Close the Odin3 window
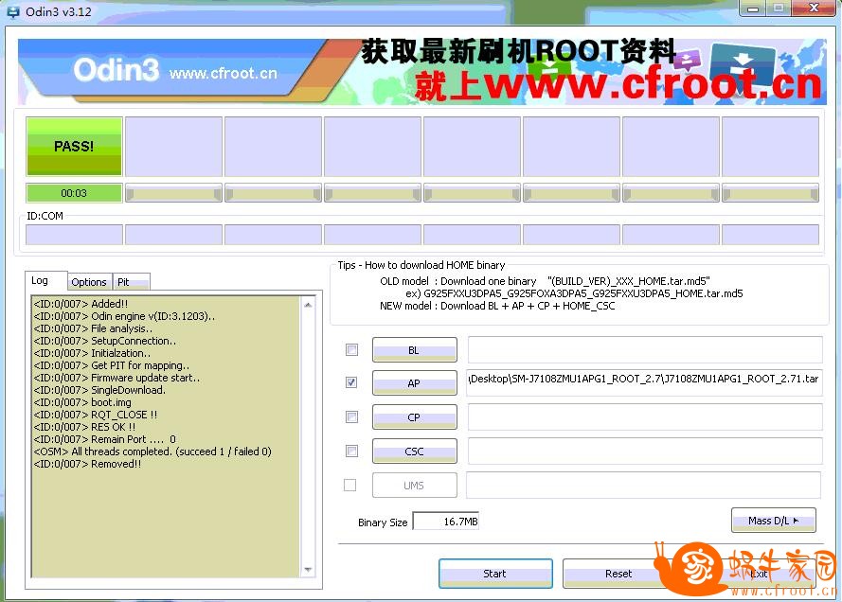The width and height of the screenshot is (842, 602). 814,9
